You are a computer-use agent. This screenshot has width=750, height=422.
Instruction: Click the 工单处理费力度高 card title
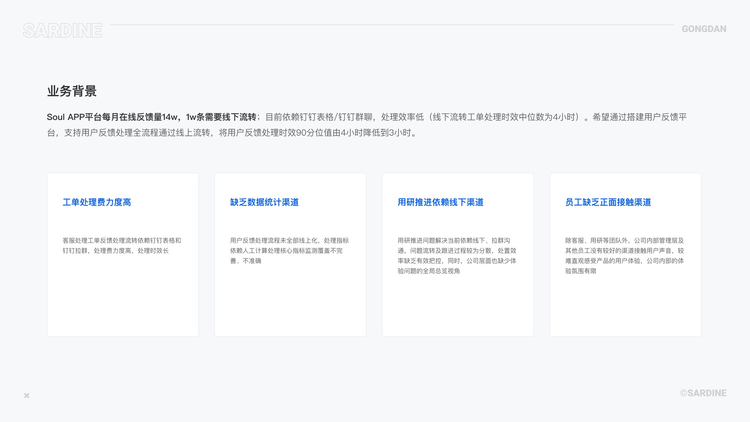point(97,202)
